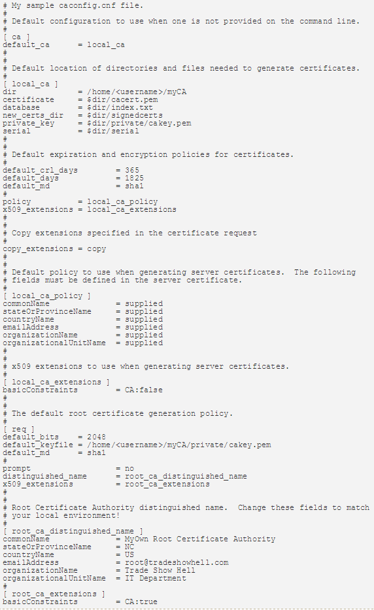
Task: Click the '[ local_ca ]' section header
Action: 30,84
